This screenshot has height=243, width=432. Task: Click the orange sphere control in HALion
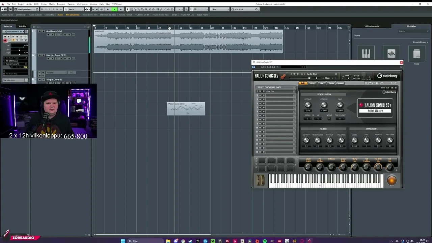[391, 181]
